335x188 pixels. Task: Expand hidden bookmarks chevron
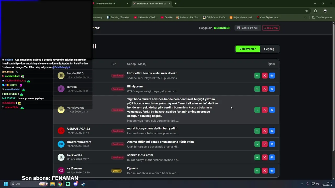305,17
